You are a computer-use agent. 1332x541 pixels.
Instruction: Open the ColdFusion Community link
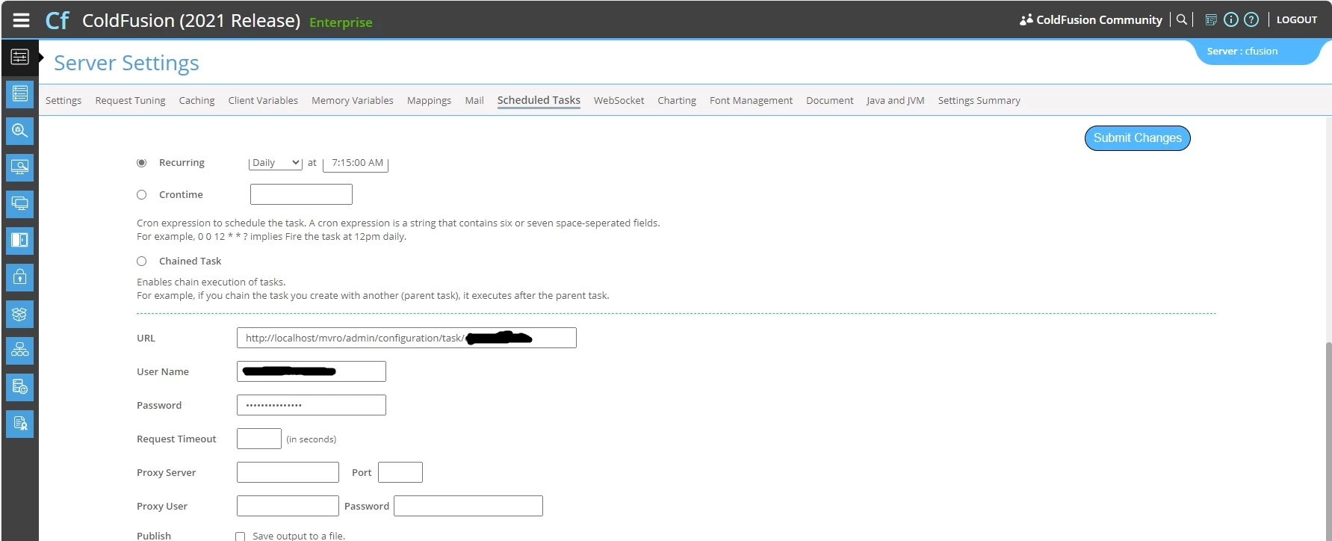(1099, 20)
